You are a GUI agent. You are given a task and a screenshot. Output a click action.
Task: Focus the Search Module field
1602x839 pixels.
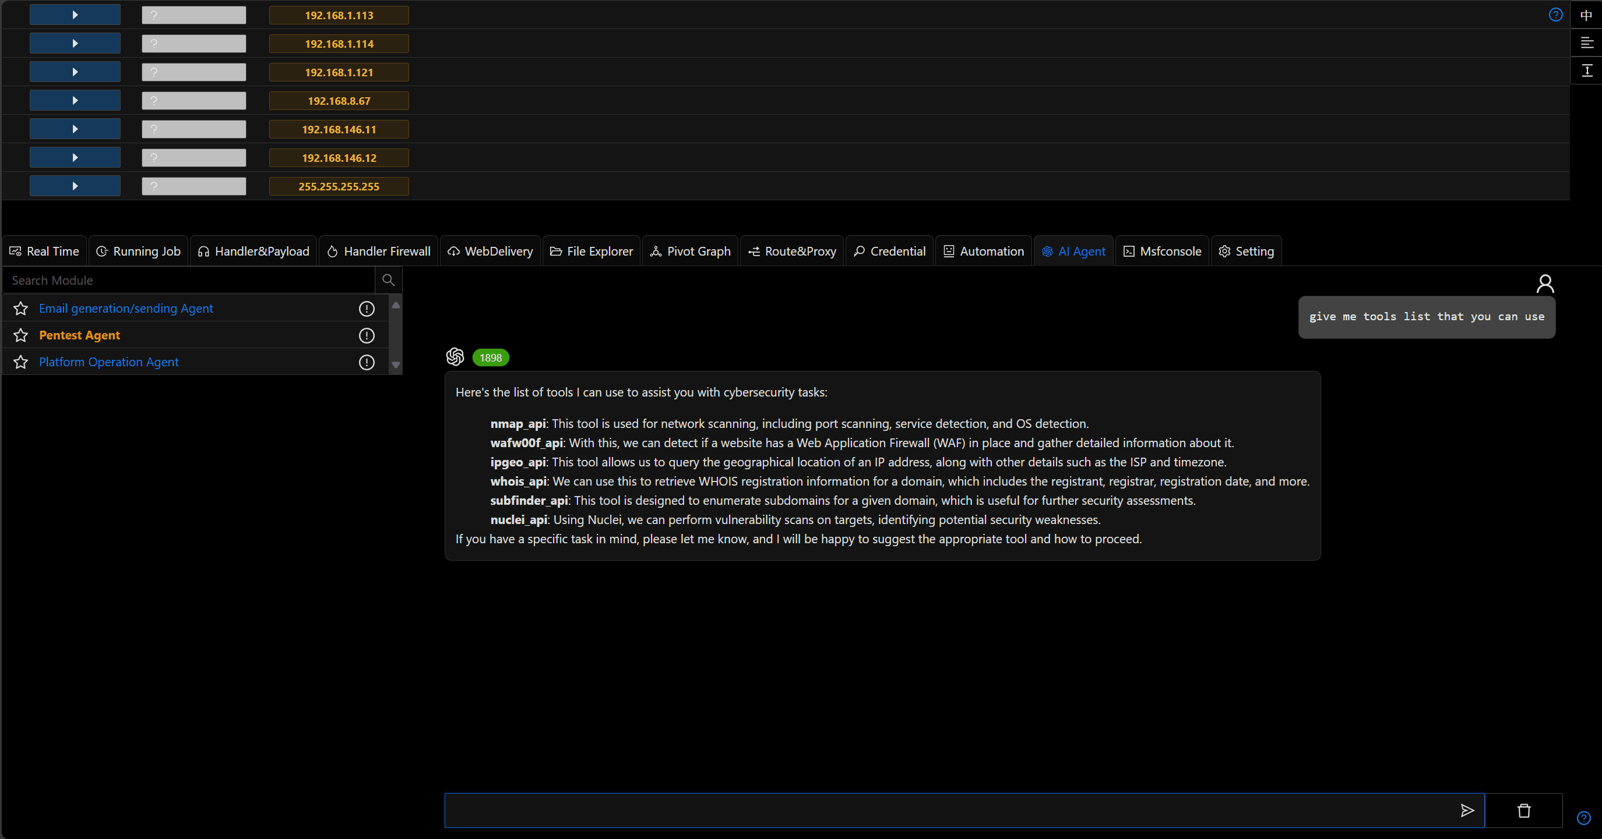coord(188,280)
